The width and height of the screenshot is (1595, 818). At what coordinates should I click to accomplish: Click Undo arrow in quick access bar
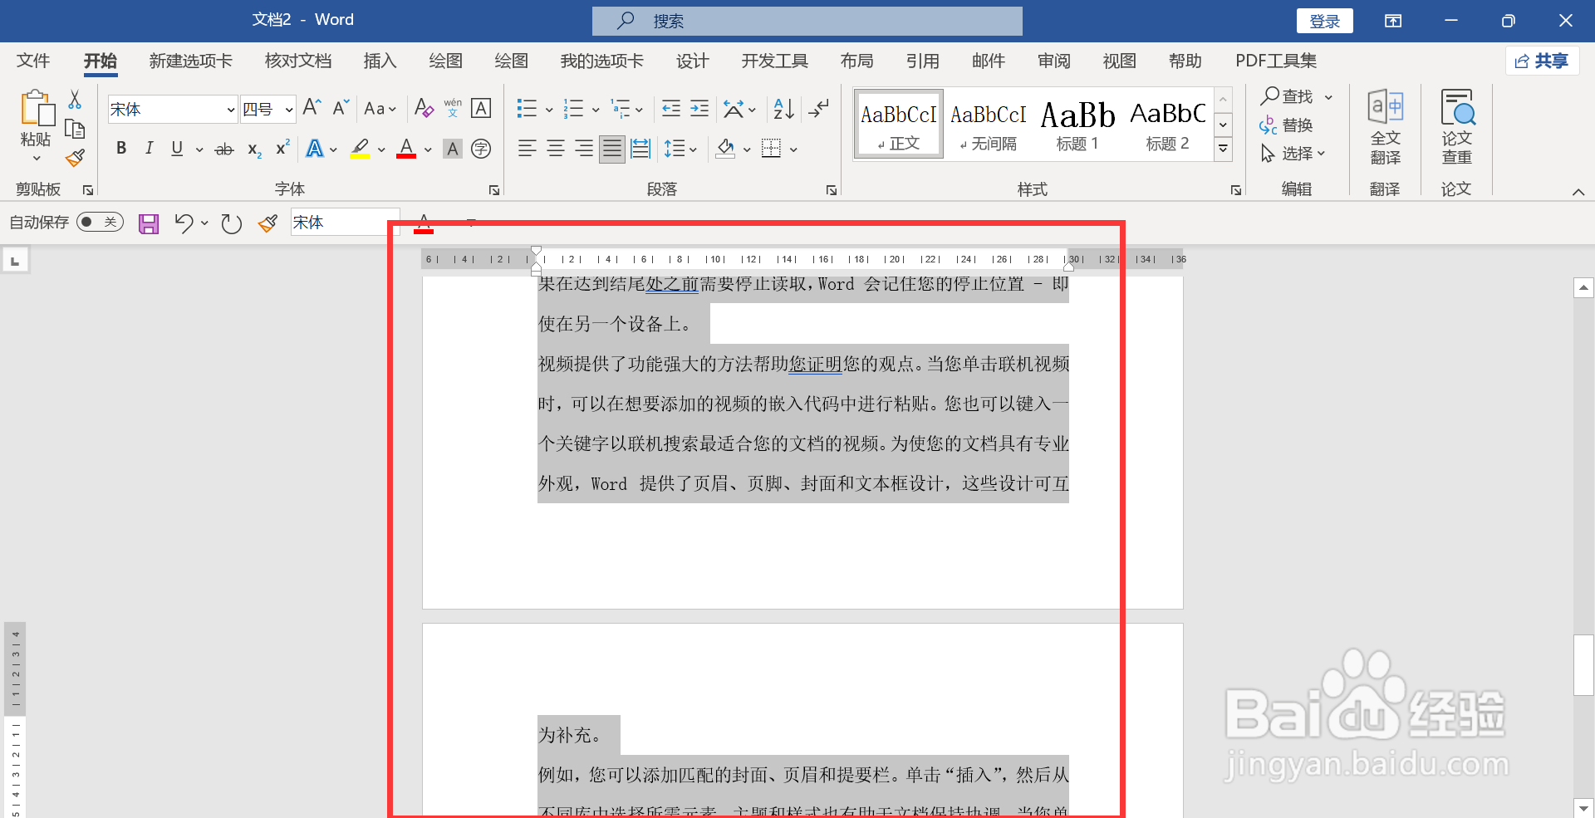coord(184,223)
